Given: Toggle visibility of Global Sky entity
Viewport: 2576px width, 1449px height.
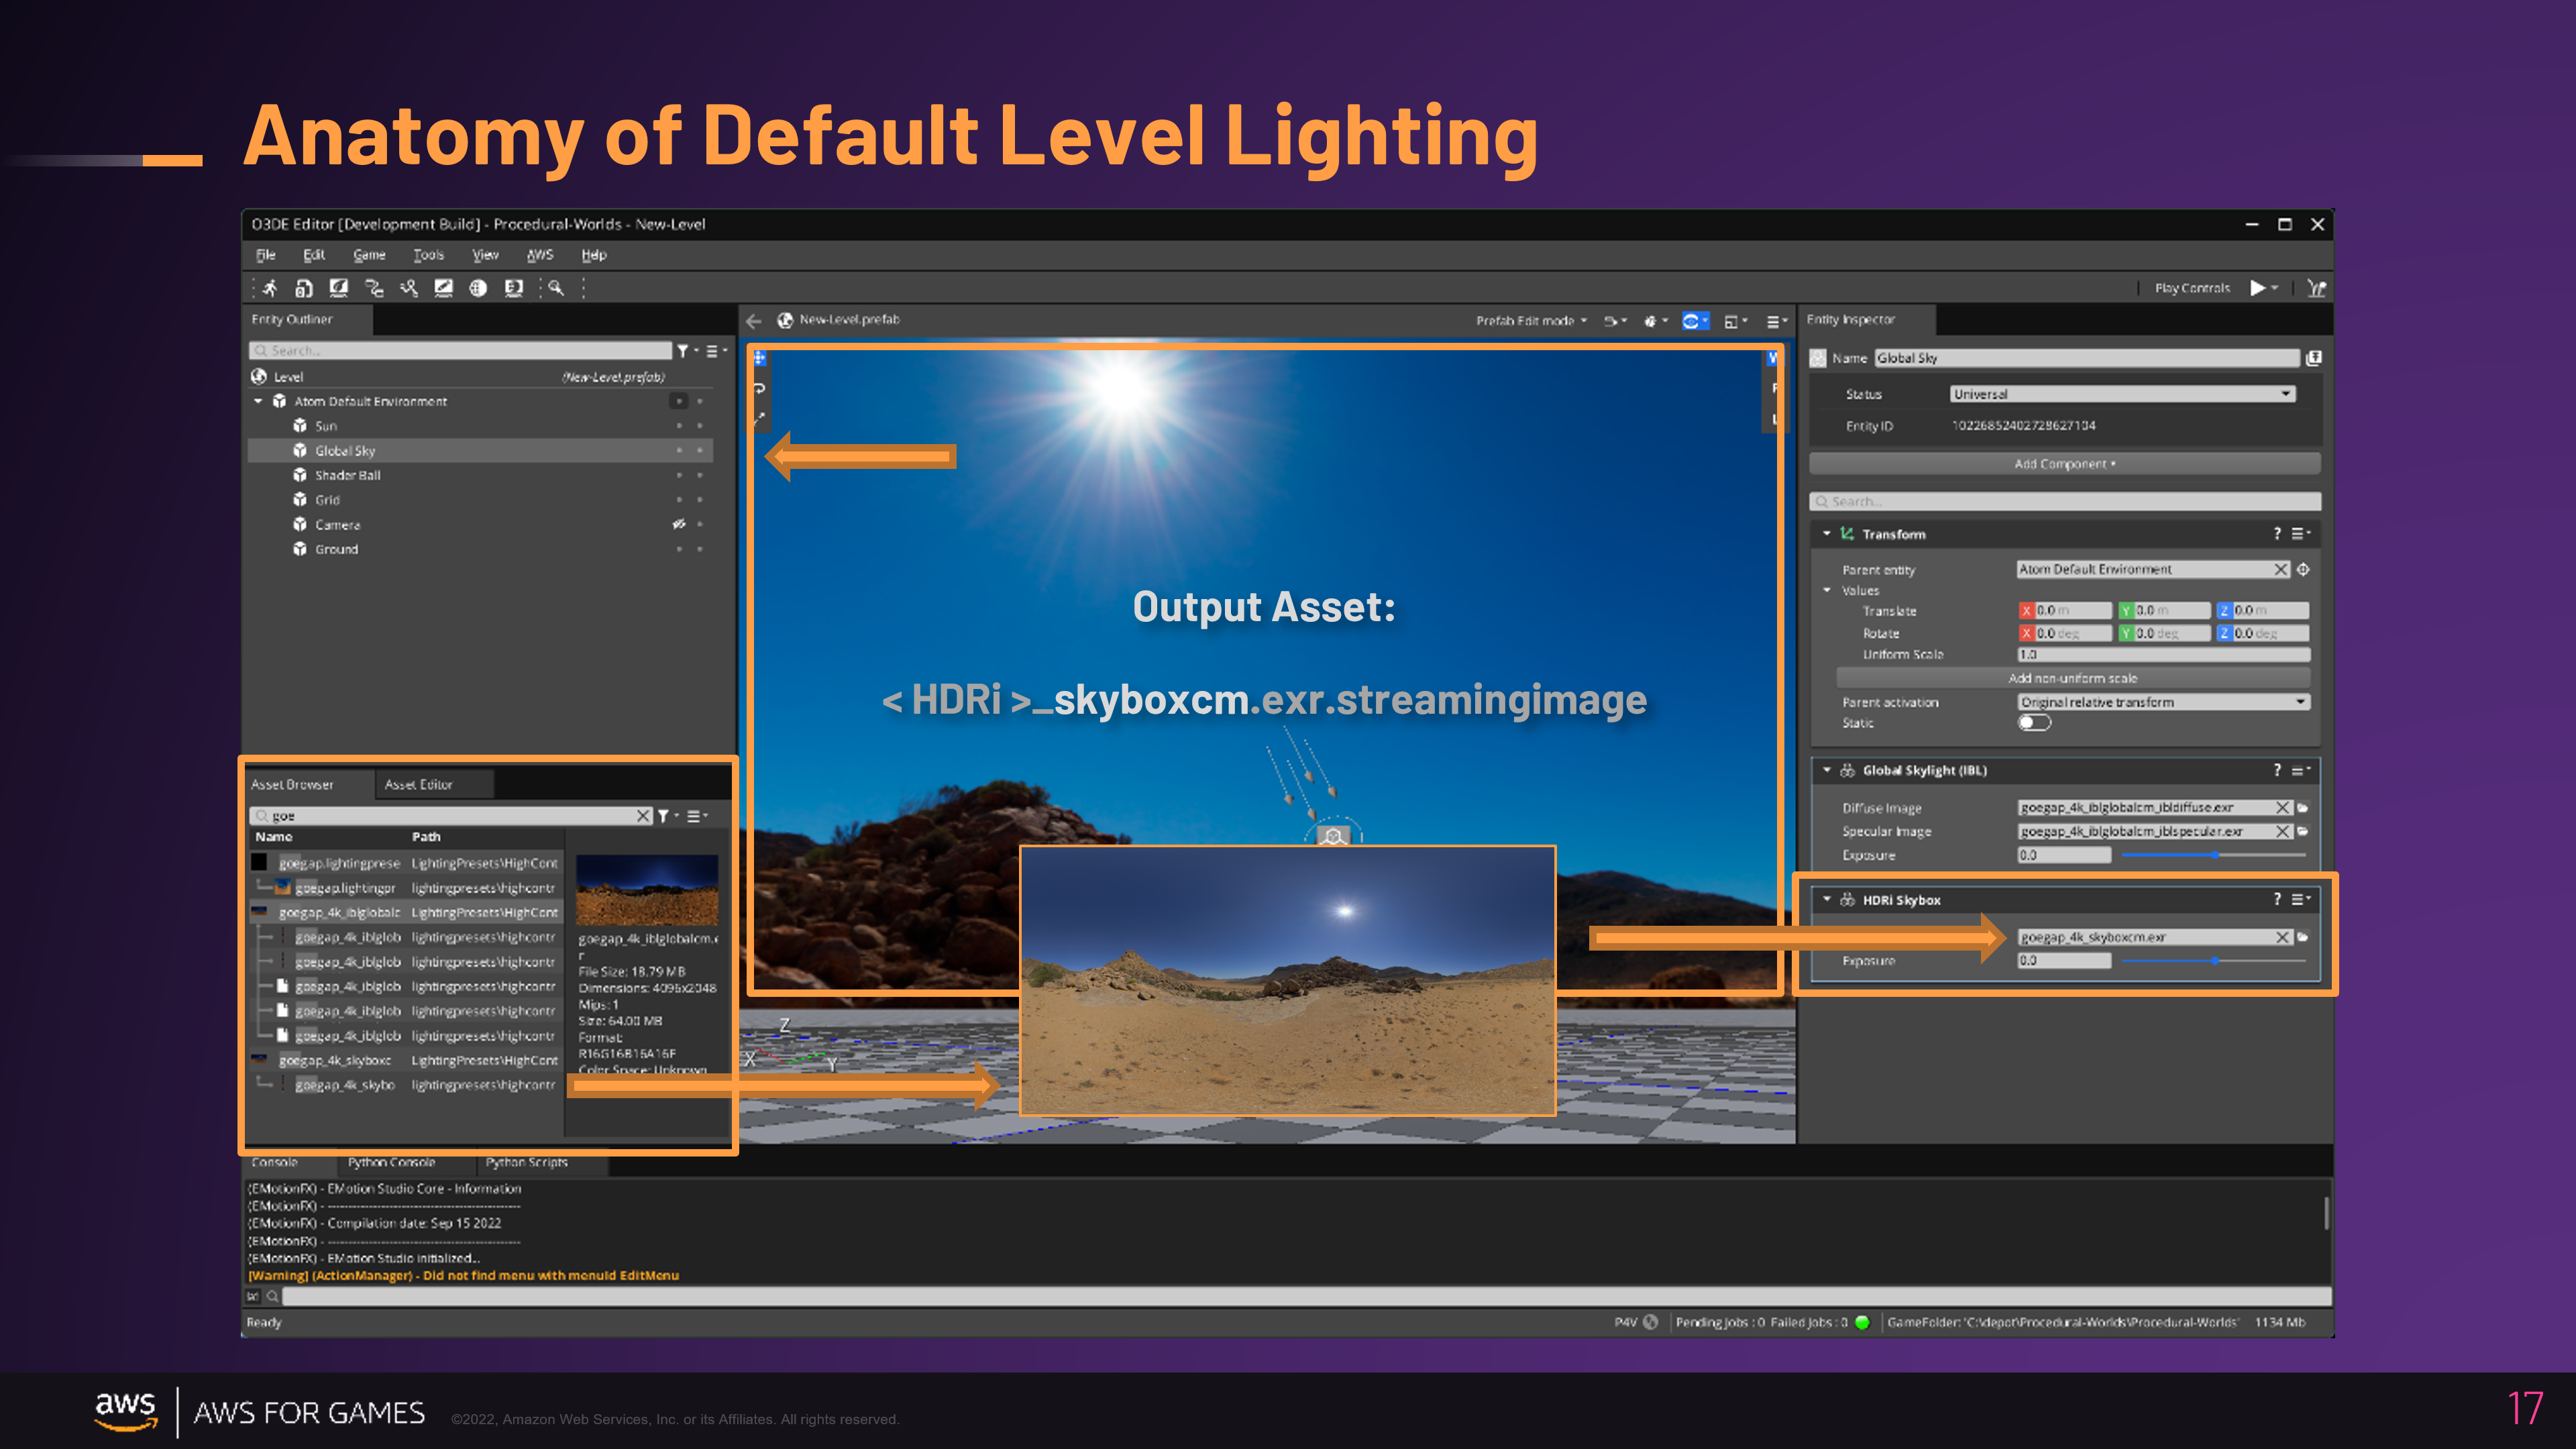Looking at the screenshot, I should click(x=679, y=451).
